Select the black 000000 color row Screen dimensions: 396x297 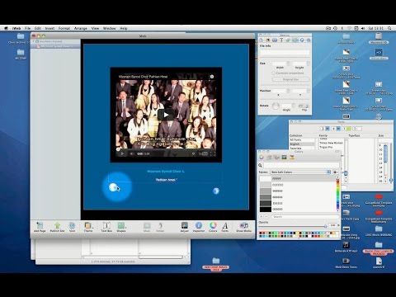pyautogui.click(x=298, y=210)
